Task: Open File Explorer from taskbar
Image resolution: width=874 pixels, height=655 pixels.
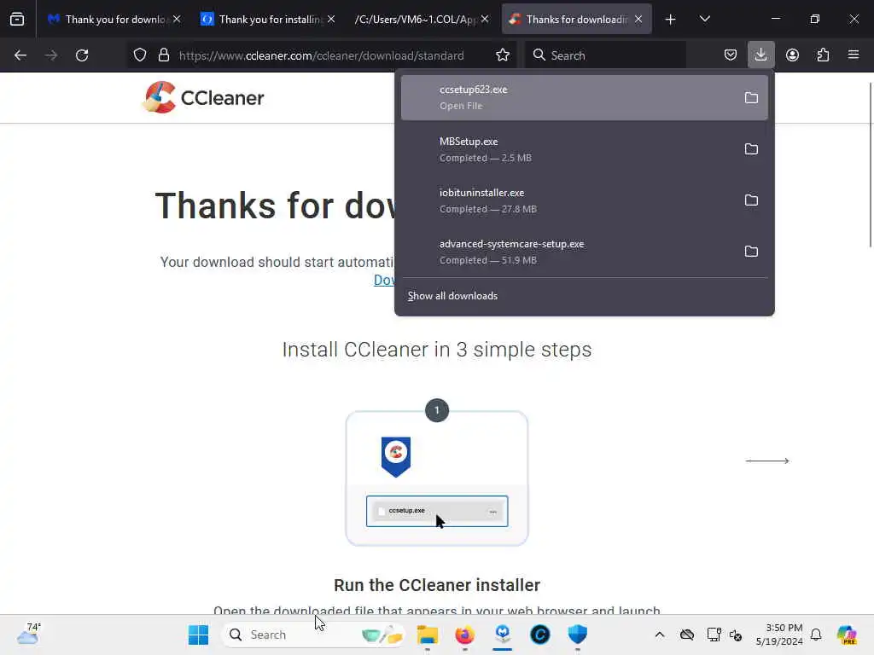Action: tap(428, 635)
